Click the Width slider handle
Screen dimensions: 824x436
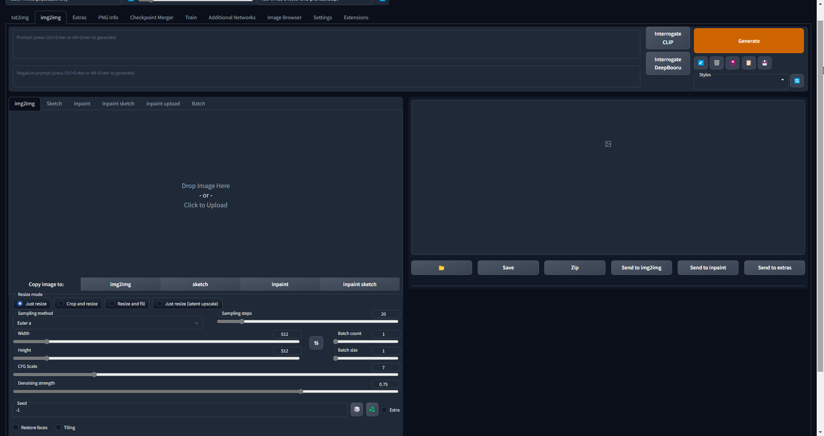click(47, 342)
